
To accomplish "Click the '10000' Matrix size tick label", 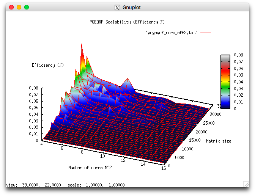I will 187,149.
